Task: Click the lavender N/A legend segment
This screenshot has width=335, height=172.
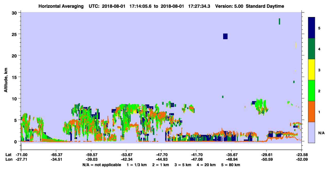Action: coord(312,132)
